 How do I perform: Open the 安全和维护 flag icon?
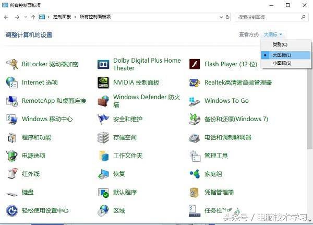[x=103, y=120]
